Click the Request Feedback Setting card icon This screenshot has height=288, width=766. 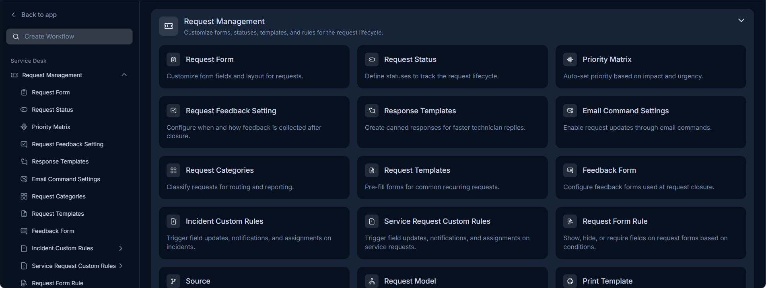pos(173,110)
